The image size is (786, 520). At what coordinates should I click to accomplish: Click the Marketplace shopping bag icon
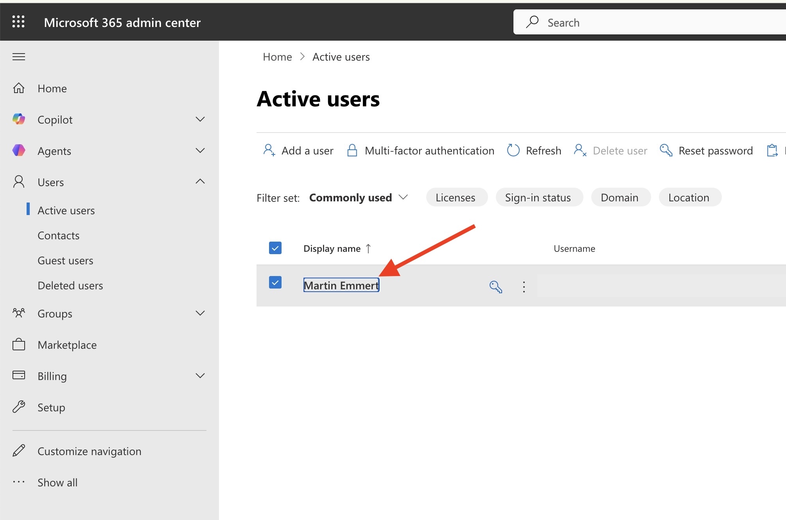19,344
